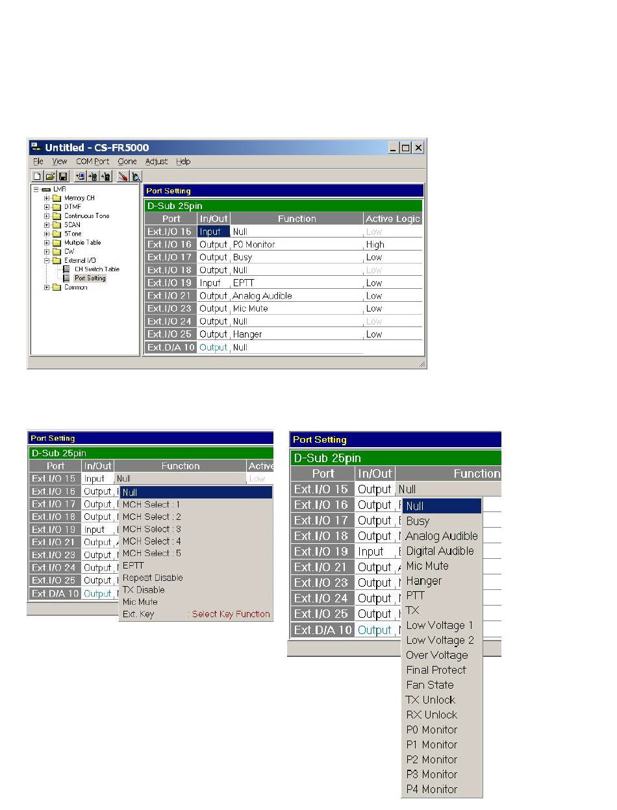Open the File menu
The width and height of the screenshot is (617, 810).
click(38, 162)
